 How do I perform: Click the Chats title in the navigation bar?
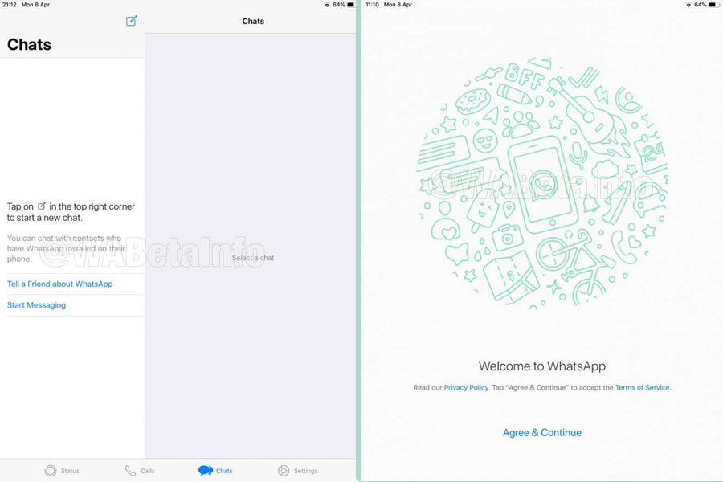[x=253, y=21]
